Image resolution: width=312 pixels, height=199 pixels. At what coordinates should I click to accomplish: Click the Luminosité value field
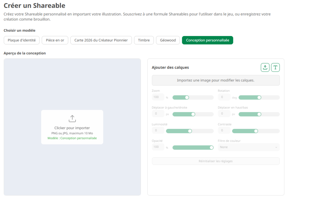(158, 130)
